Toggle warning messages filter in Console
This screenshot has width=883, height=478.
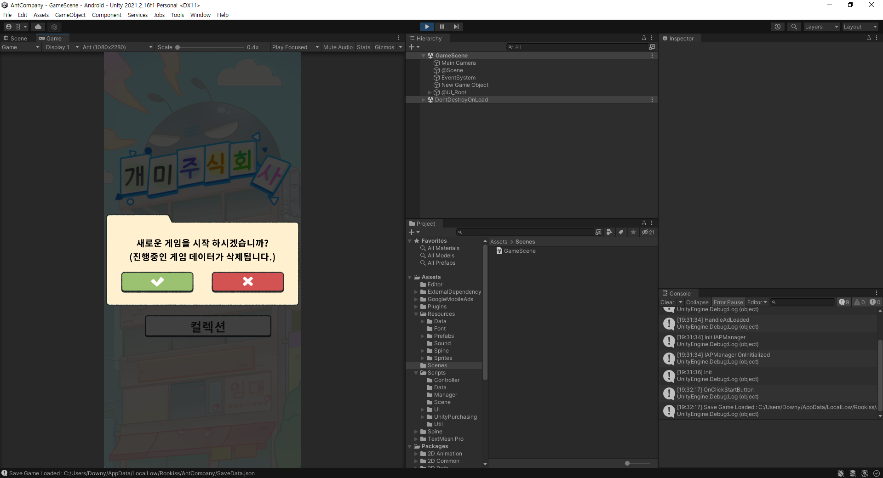(860, 302)
